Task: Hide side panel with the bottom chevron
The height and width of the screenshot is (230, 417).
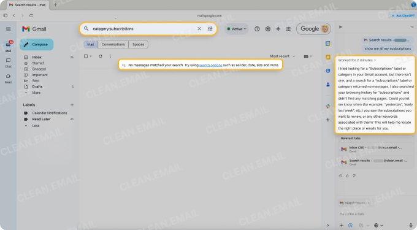Action: 328,225
